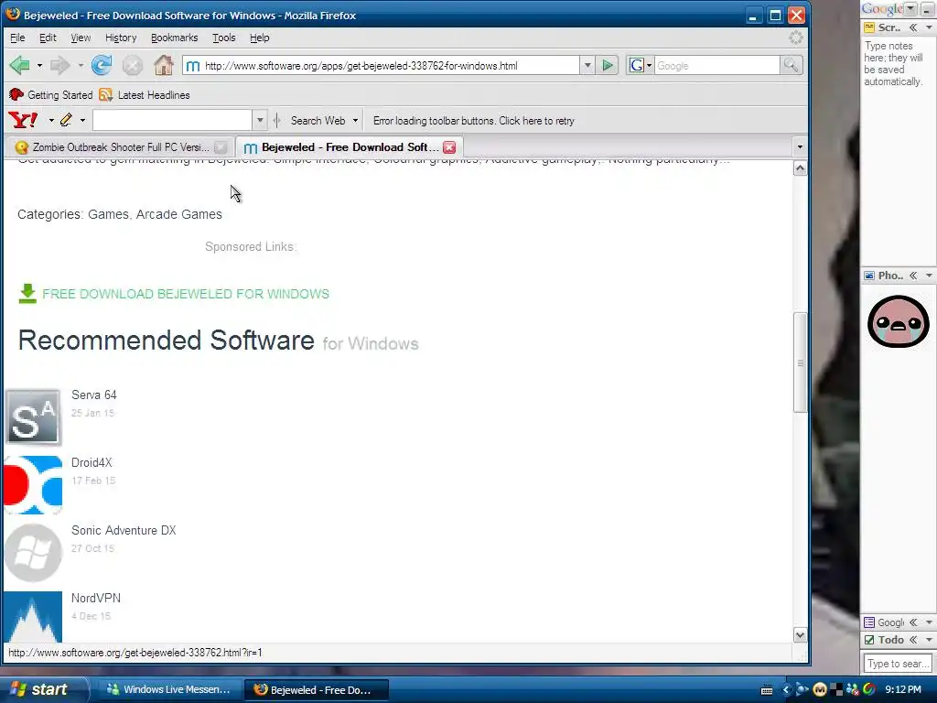Switch to Windows Live Messenger in taskbar
937x703 pixels.
click(169, 689)
